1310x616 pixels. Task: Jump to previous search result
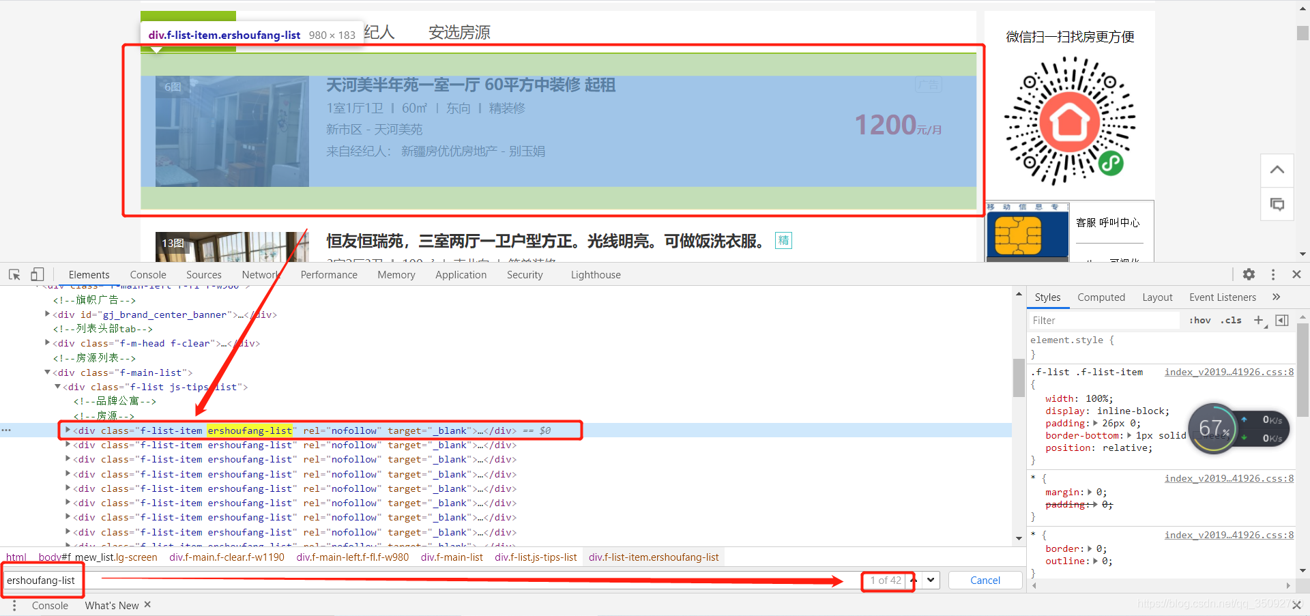(914, 580)
